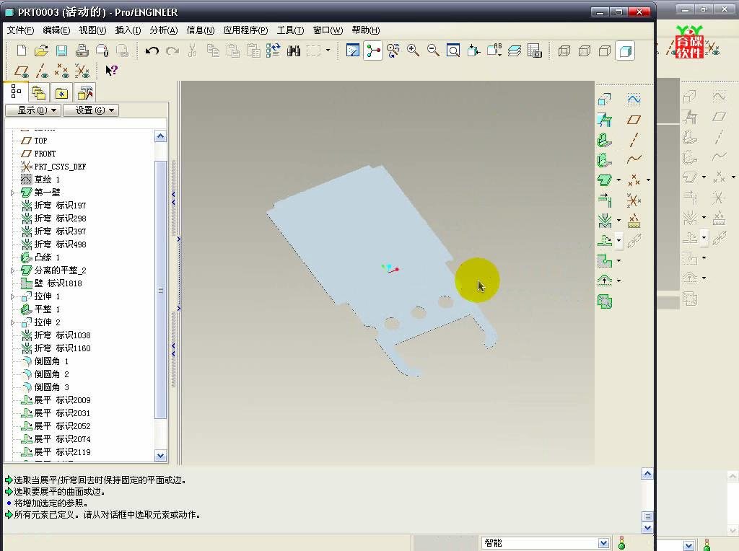
Task: Open the 设置 dropdown button
Action: [x=91, y=110]
